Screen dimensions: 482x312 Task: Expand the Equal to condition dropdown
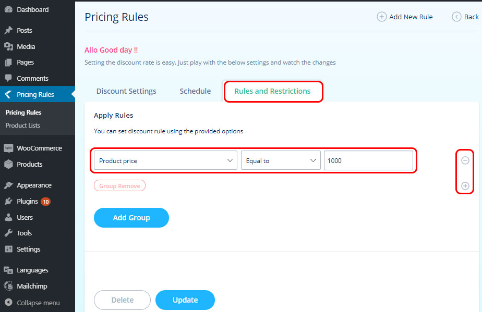280,160
